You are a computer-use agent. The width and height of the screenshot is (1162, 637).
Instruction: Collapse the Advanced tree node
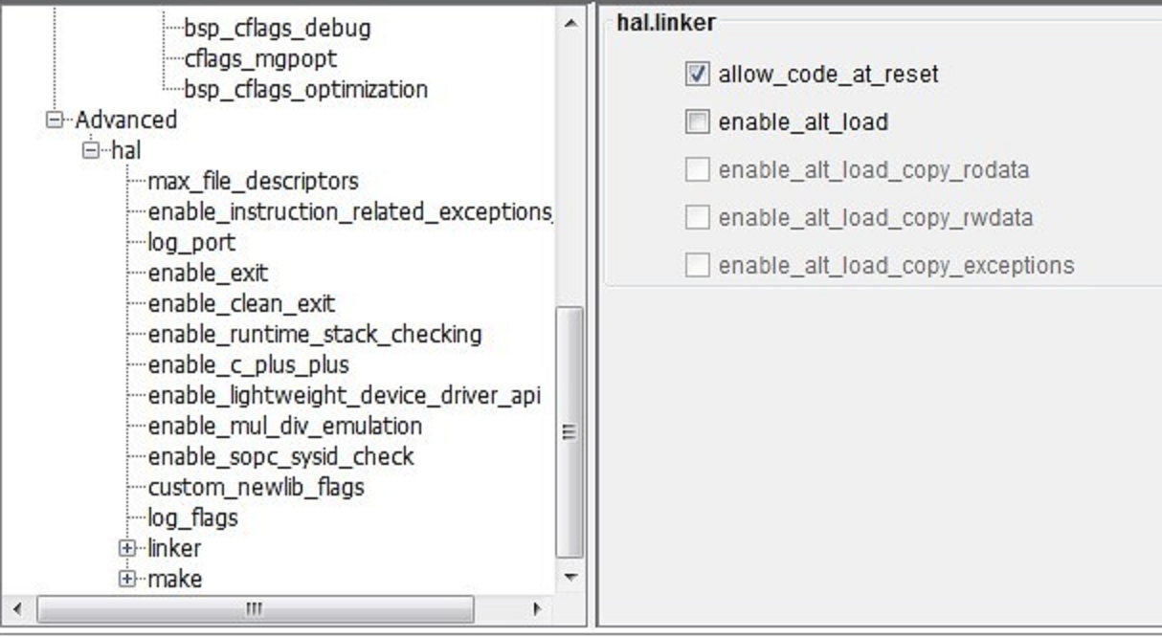tap(56, 121)
